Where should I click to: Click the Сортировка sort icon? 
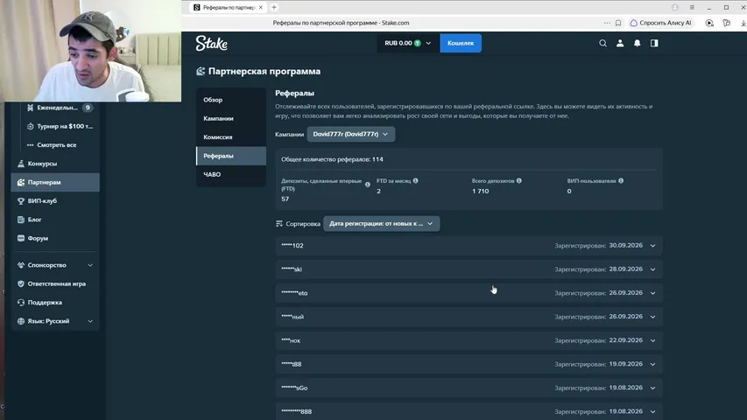(279, 224)
